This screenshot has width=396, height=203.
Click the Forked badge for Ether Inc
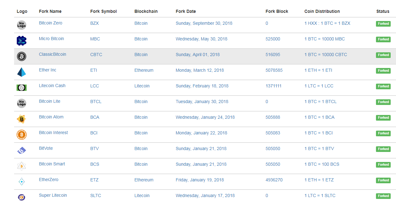click(x=383, y=70)
